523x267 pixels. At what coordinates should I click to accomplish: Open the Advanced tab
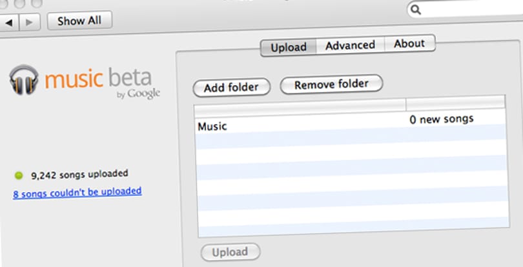(350, 45)
